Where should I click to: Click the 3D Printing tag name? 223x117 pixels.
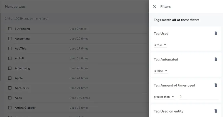click(x=22, y=29)
